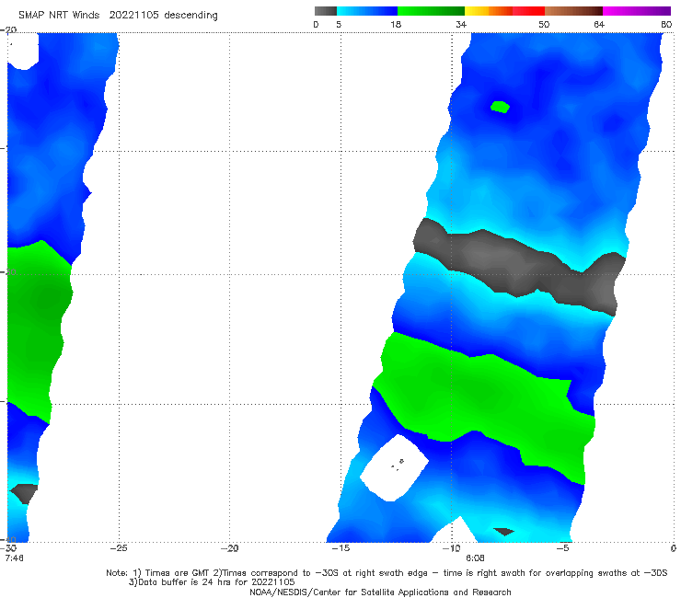Click the color bar label "18"

pos(396,25)
